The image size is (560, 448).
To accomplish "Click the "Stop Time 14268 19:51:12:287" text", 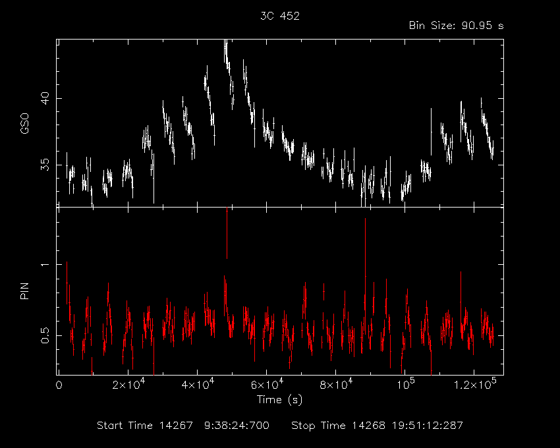I will tap(377, 426).
